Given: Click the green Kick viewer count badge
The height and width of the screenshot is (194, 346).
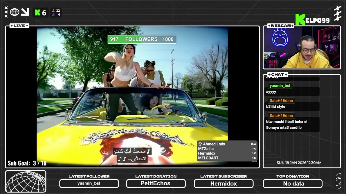Looking at the screenshot, I should (41, 12).
